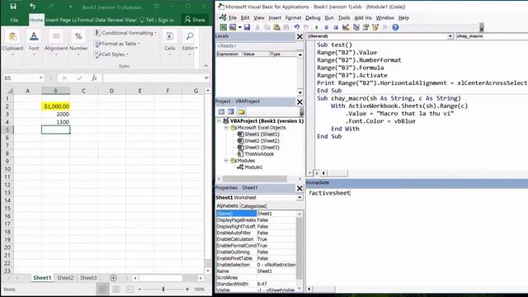
Task: Click View Code icon in Project panel
Action: [x=221, y=112]
